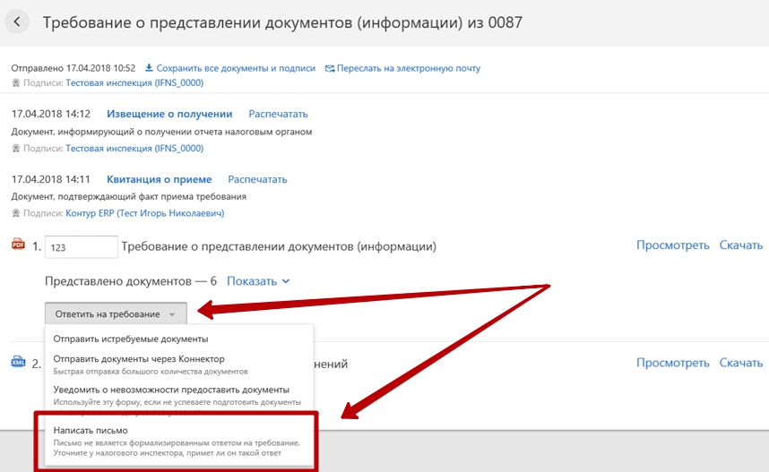Click 'Сохранить все документы и подписи'
This screenshot has height=472, width=769.
pos(236,68)
